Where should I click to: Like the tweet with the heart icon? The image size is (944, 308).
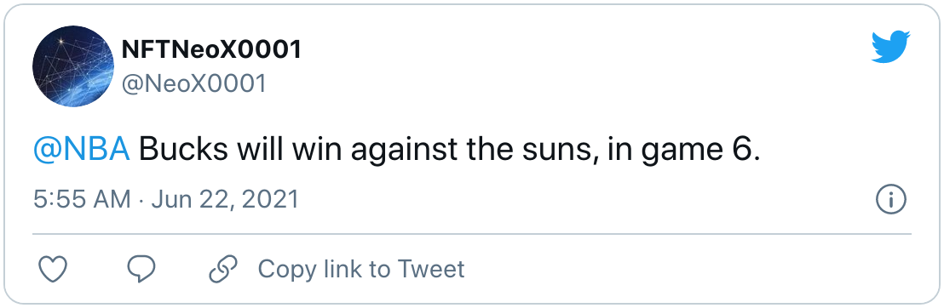[x=52, y=269]
